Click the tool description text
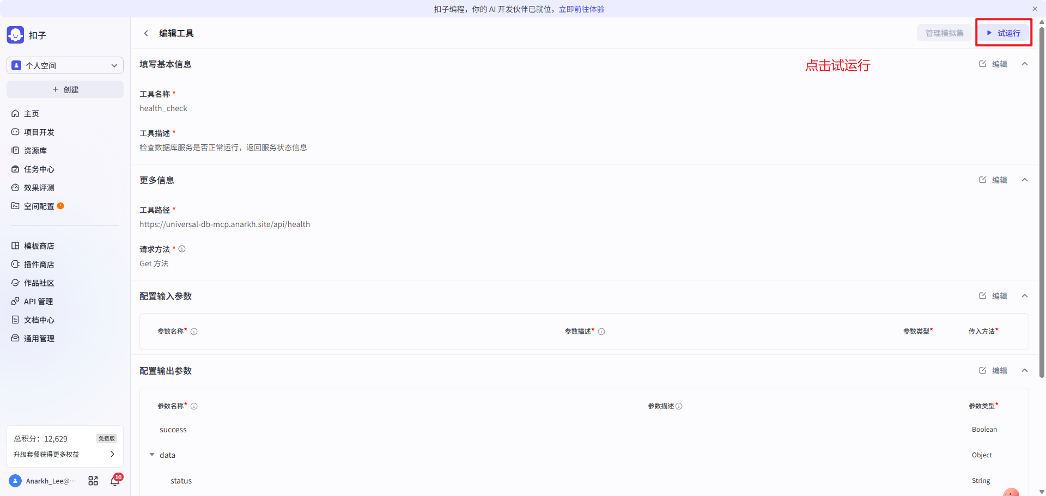Screen dimensions: 1046x496 (x=223, y=148)
